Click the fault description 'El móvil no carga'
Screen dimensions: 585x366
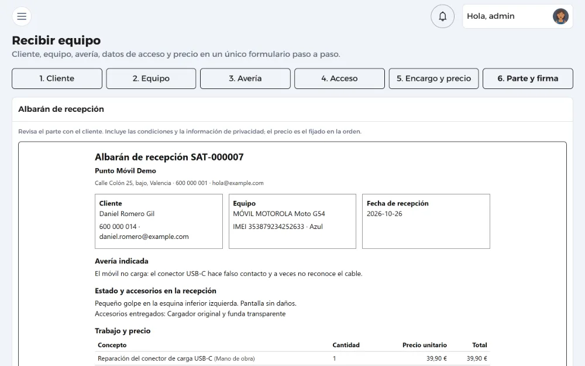(x=228, y=273)
